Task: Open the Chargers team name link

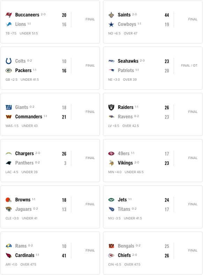Action: coord(24,153)
